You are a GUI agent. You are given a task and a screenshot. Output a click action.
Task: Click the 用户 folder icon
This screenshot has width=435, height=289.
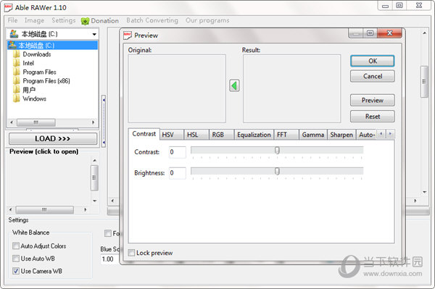pos(17,90)
